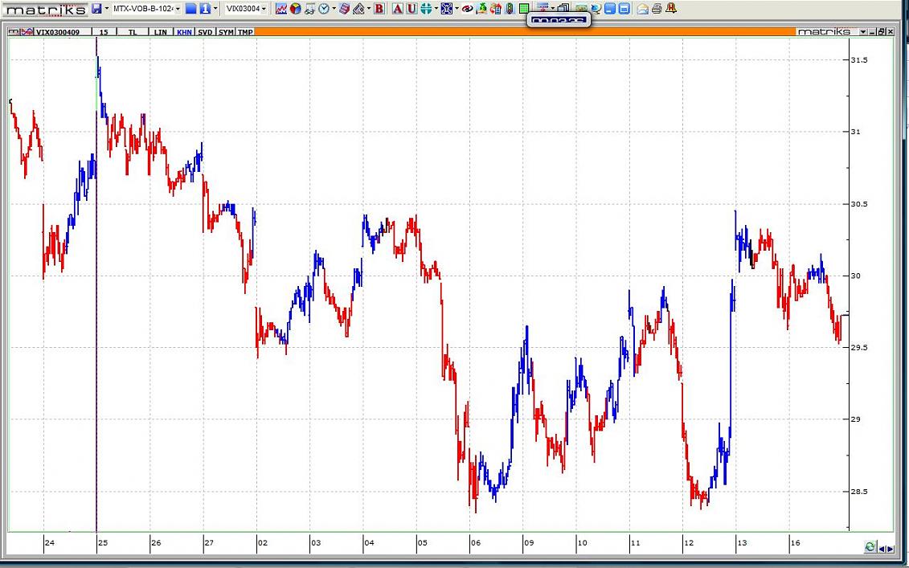
Task: Select the SYM tab in chart header
Action: click(226, 32)
